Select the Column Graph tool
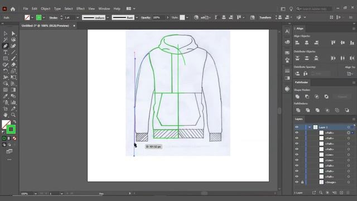This screenshot has width=357, height=201. coord(13,102)
